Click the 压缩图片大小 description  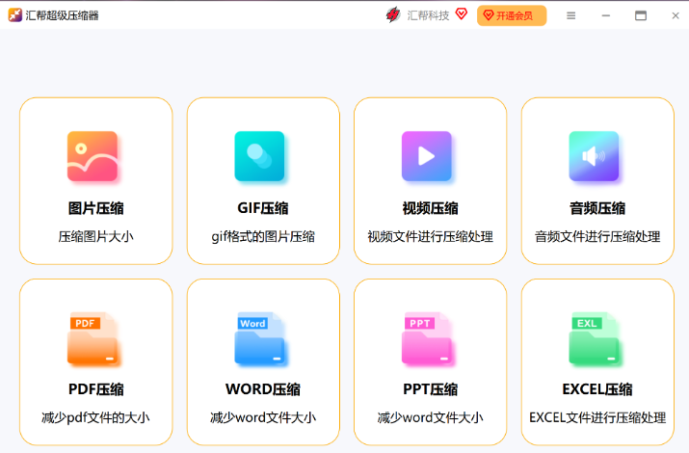point(95,236)
